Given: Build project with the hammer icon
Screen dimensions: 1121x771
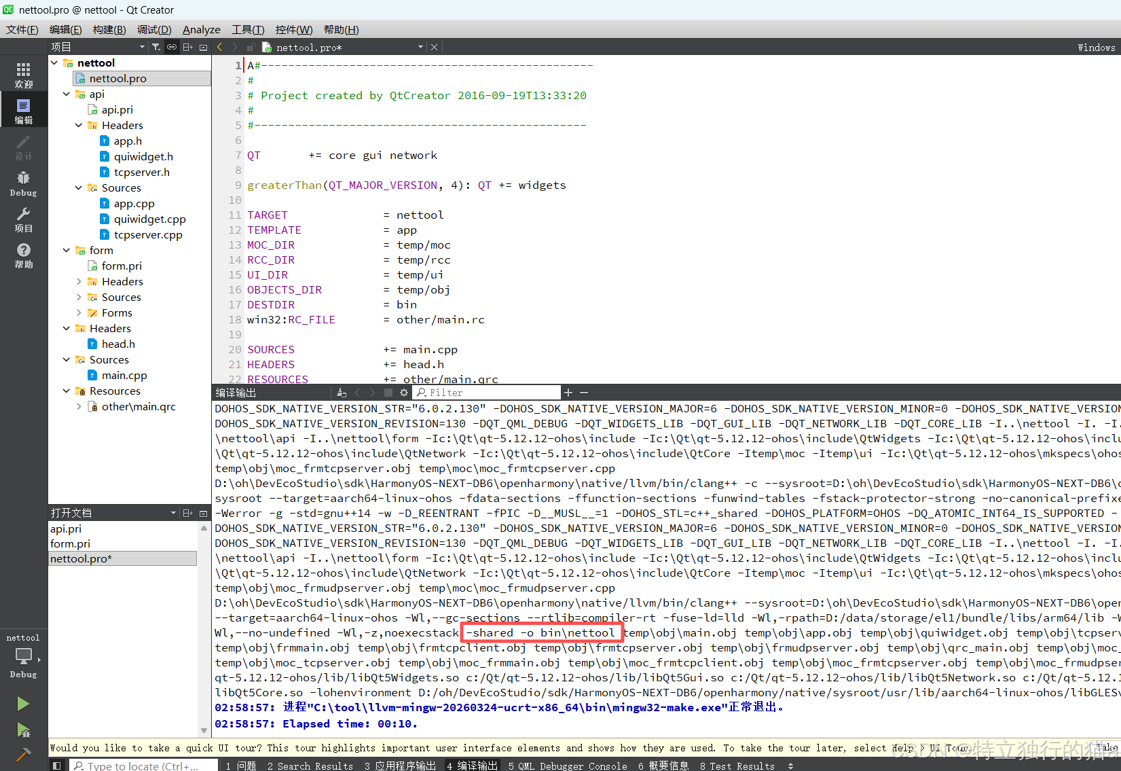Looking at the screenshot, I should pyautogui.click(x=23, y=755).
